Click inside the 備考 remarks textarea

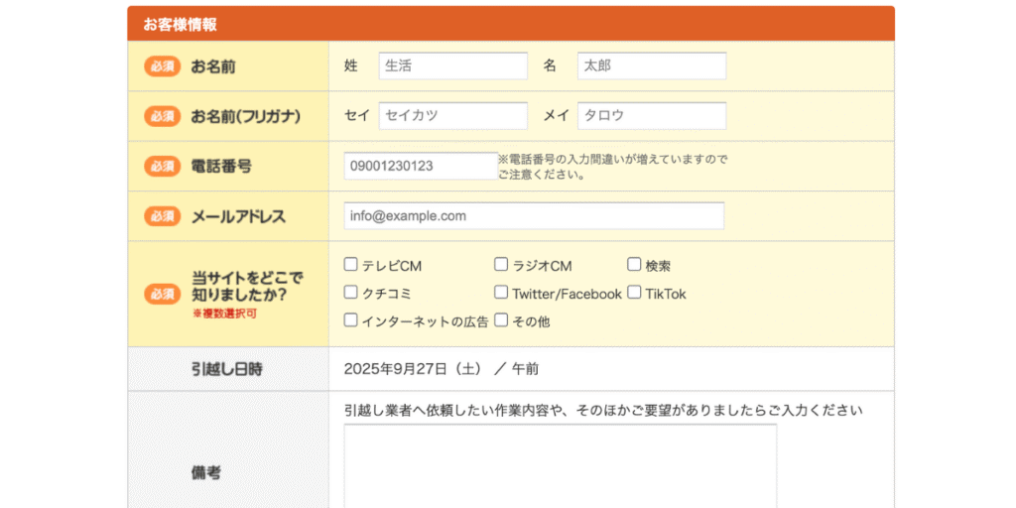tap(561, 466)
